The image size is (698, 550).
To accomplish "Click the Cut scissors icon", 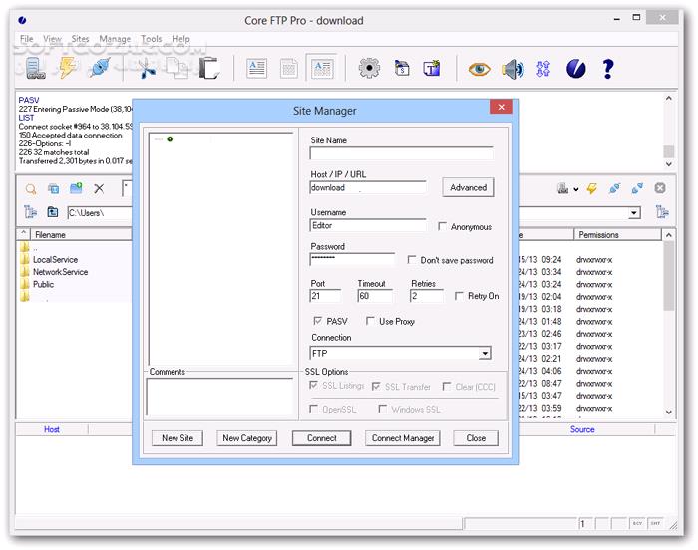I will pos(146,69).
